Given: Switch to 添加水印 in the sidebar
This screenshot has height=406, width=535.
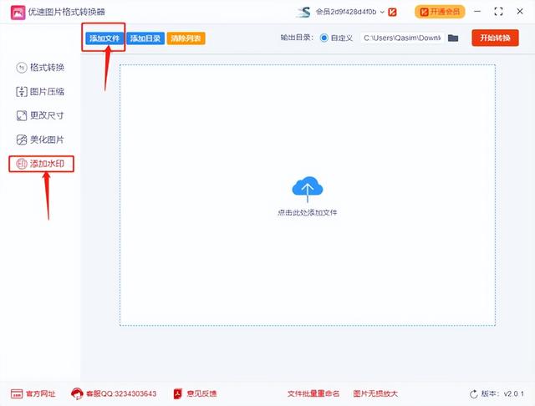Looking at the screenshot, I should coord(41,164).
